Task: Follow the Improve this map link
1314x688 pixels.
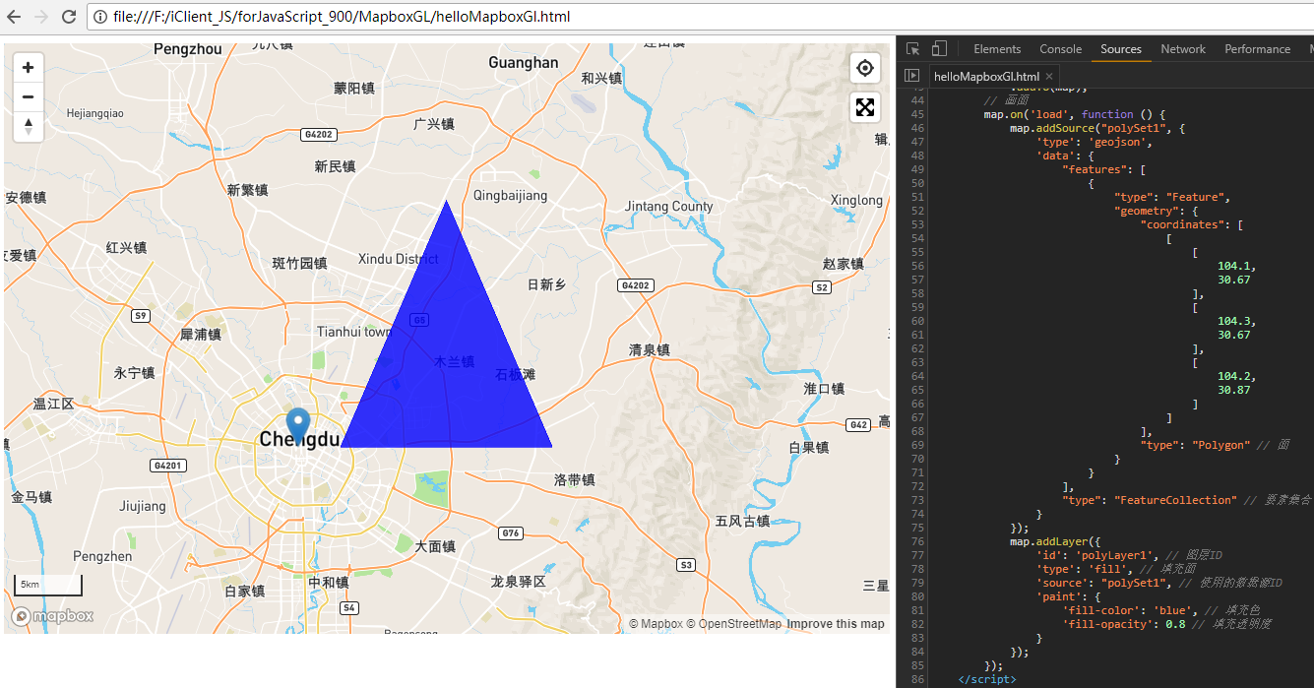Action: pyautogui.click(x=836, y=624)
